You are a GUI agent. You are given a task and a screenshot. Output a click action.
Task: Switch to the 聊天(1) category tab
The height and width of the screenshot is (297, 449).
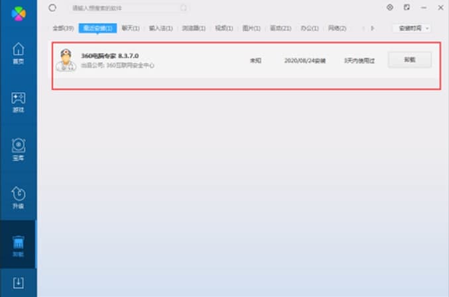[x=131, y=28]
